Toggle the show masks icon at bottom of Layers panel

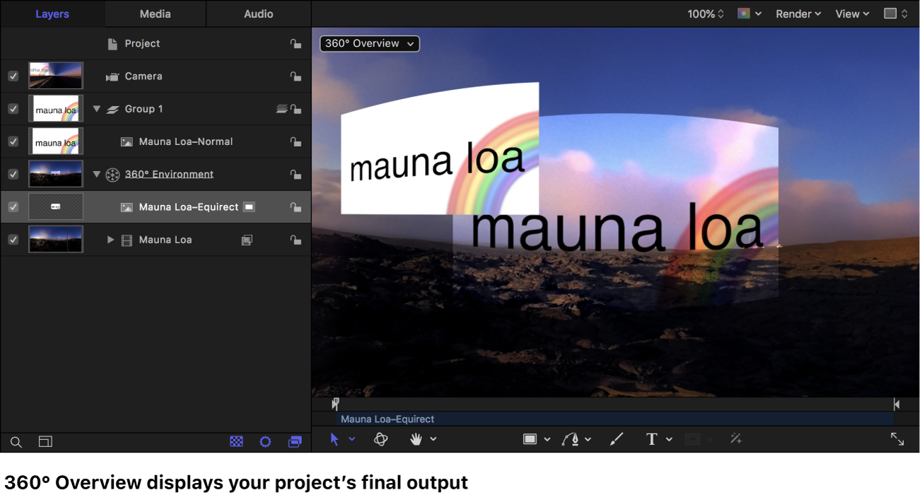[x=236, y=441]
